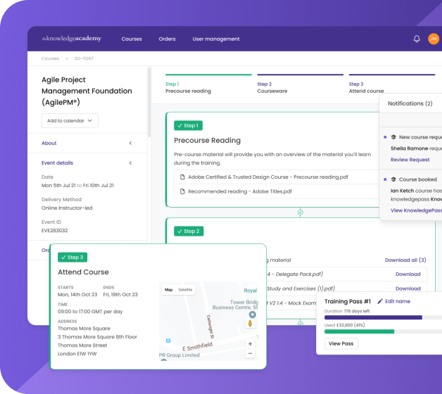This screenshot has height=394, width=442.
Task: Collapse the Event details section
Action: coord(130,163)
